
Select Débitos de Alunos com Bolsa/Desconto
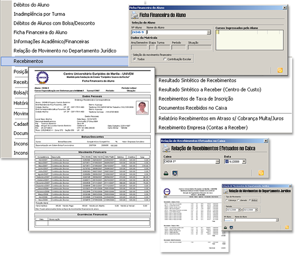click(x=54, y=23)
